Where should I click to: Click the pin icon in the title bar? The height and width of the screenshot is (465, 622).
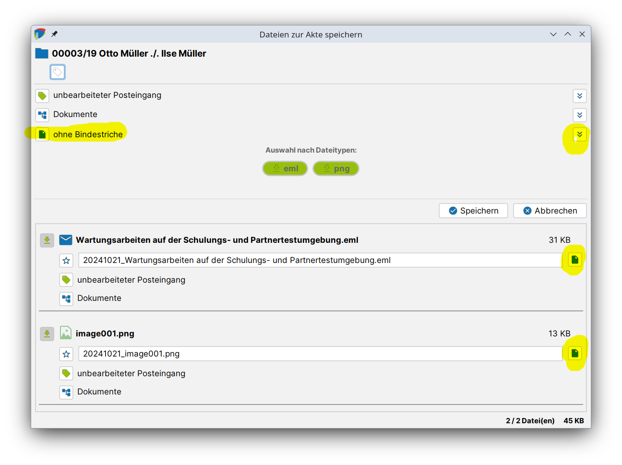click(54, 34)
